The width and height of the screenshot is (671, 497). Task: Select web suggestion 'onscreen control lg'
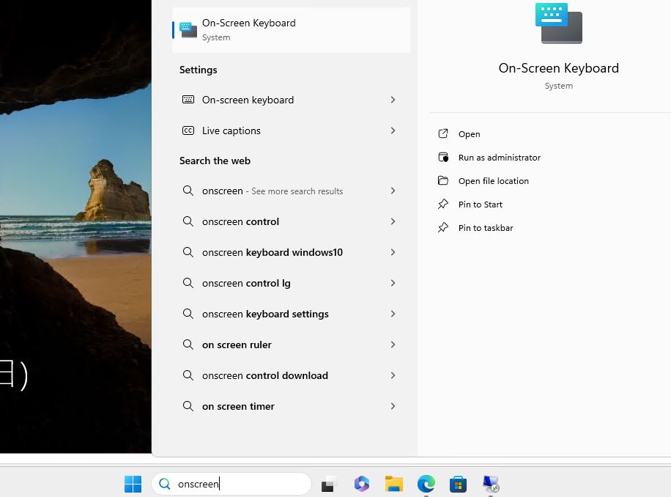291,284
